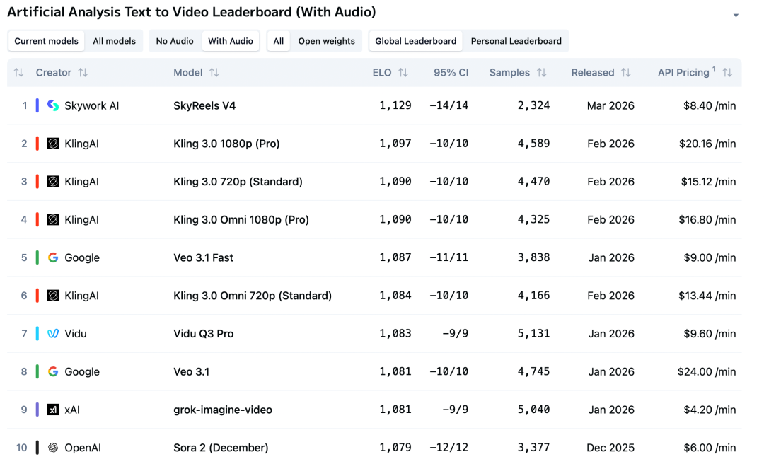The width and height of the screenshot is (764, 464).
Task: Open the SkyReels V4 model link
Action: point(204,105)
